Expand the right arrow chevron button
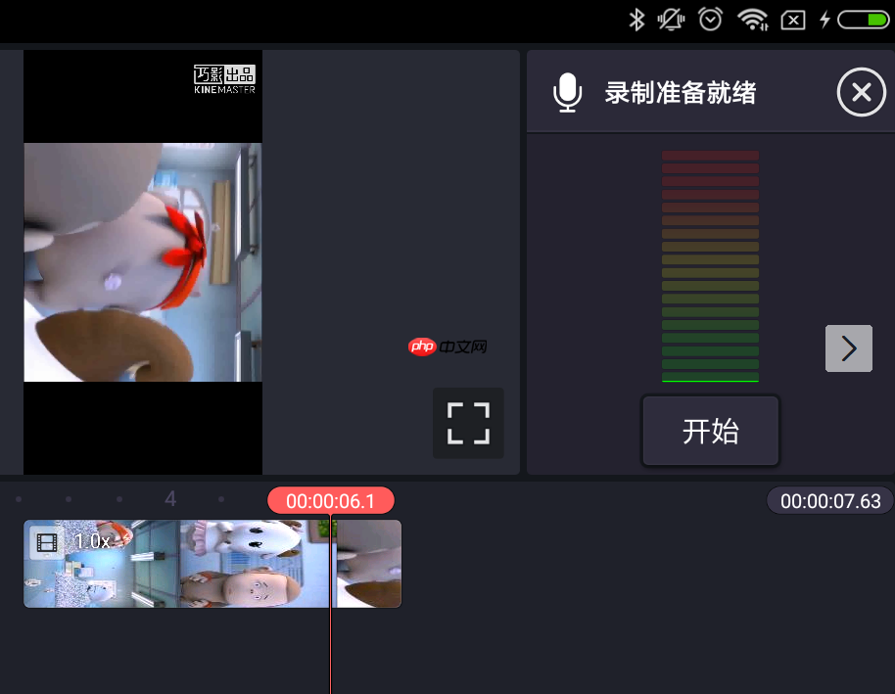Screen dimensions: 895x694 point(849,348)
